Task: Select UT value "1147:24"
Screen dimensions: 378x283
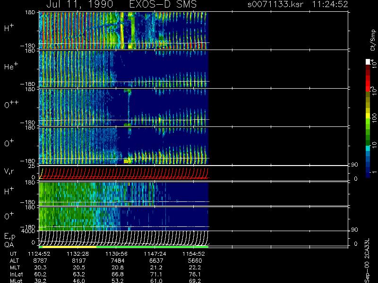Action: tap(155, 254)
